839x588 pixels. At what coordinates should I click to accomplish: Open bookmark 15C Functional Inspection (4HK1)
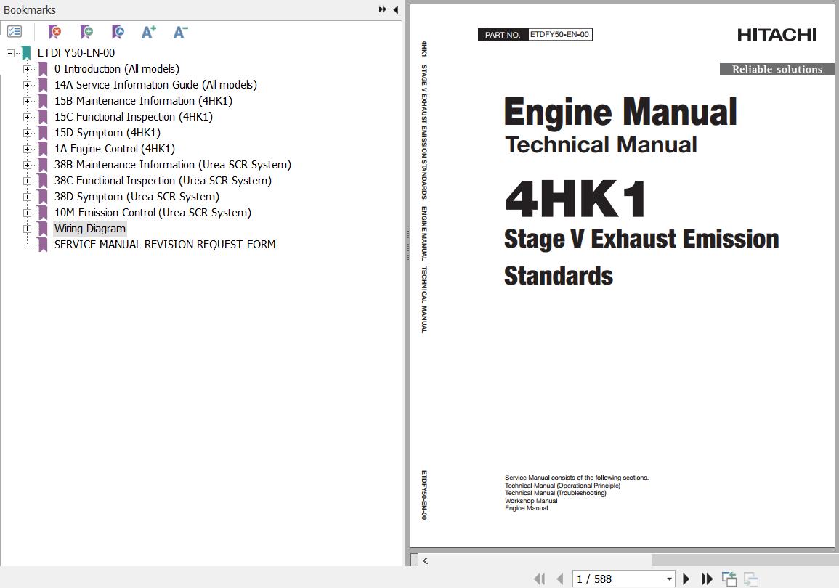134,117
